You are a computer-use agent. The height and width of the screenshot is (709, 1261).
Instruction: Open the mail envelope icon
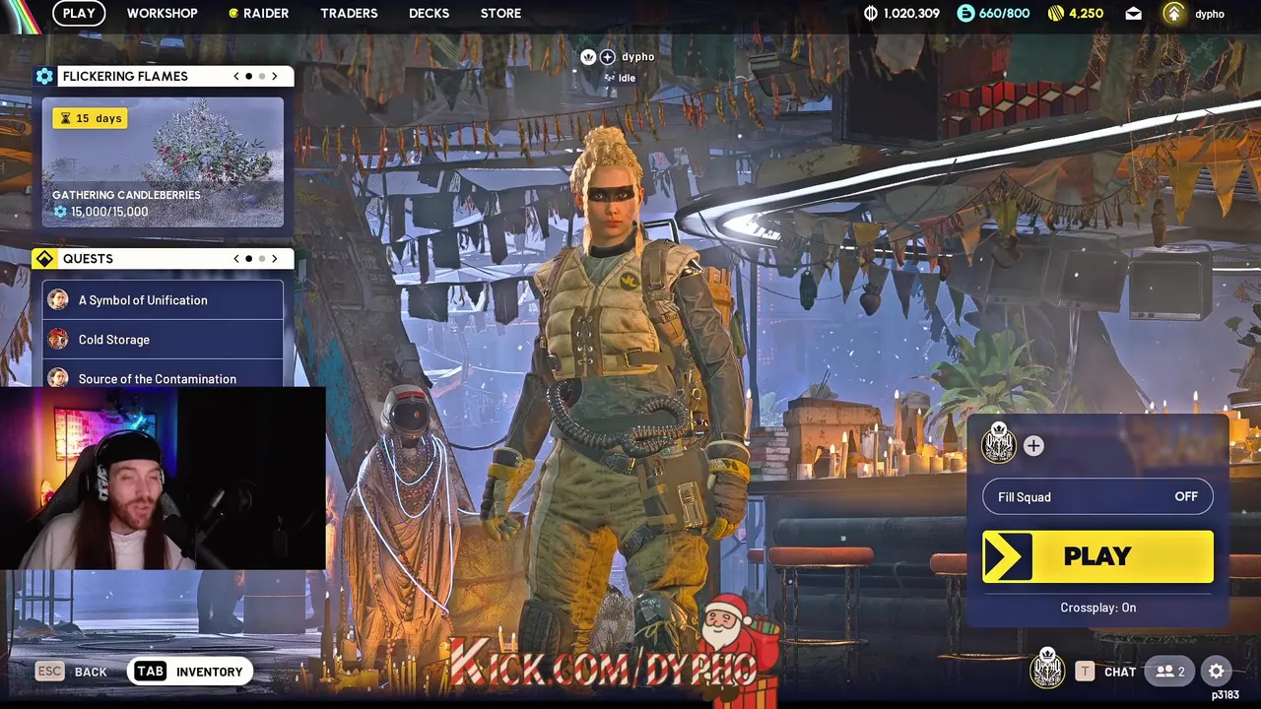click(x=1133, y=13)
